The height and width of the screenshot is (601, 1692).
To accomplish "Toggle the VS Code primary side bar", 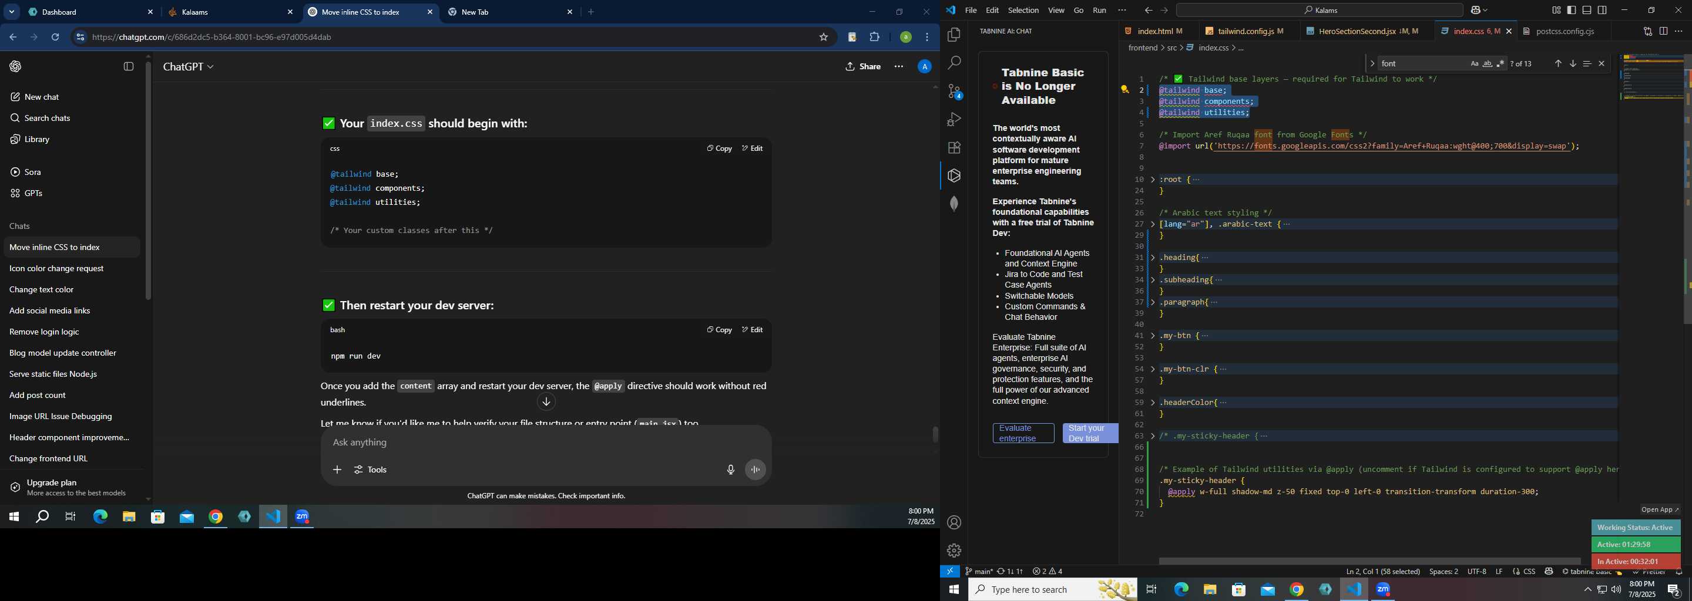I will click(x=1571, y=11).
